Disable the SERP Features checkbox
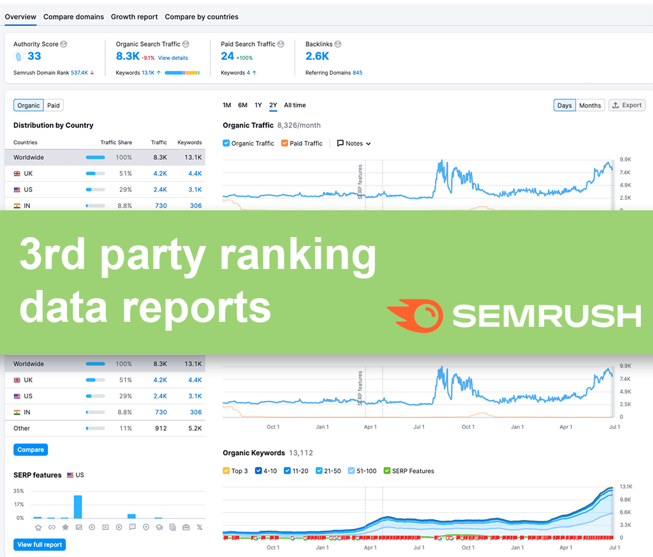This screenshot has height=557, width=653. coord(387,471)
